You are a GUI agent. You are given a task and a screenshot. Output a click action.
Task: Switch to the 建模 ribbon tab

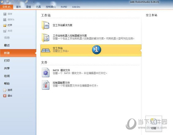click(28, 7)
